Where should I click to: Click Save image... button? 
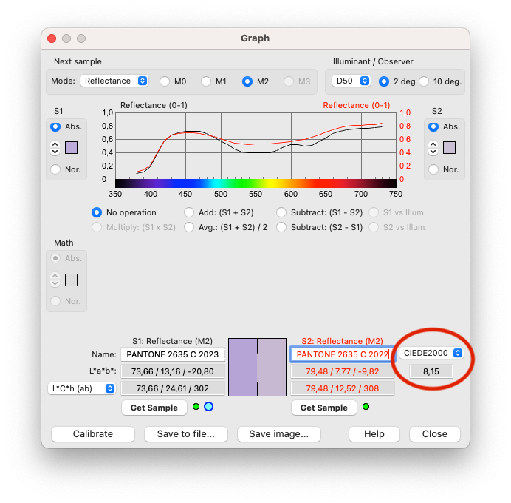click(x=279, y=433)
